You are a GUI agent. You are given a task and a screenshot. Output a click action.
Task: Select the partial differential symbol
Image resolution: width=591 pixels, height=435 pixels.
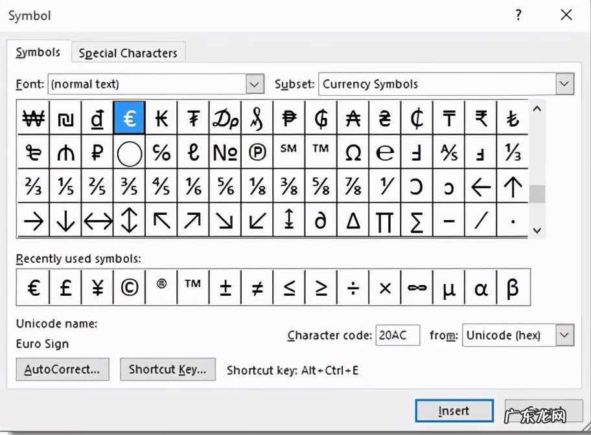321,221
